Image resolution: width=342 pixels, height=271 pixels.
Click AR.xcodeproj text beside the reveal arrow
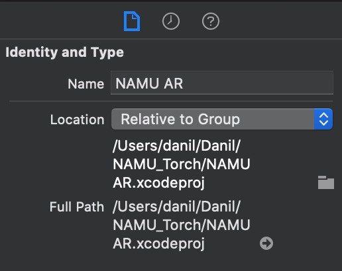click(158, 244)
